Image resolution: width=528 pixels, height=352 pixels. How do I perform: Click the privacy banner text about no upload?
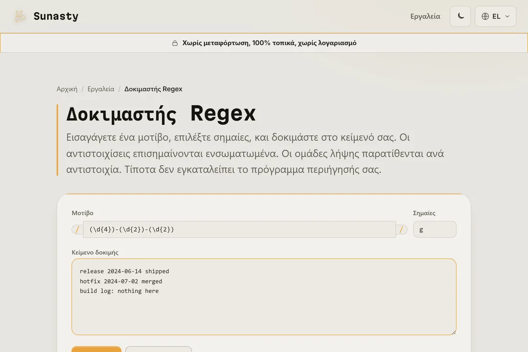(x=269, y=43)
